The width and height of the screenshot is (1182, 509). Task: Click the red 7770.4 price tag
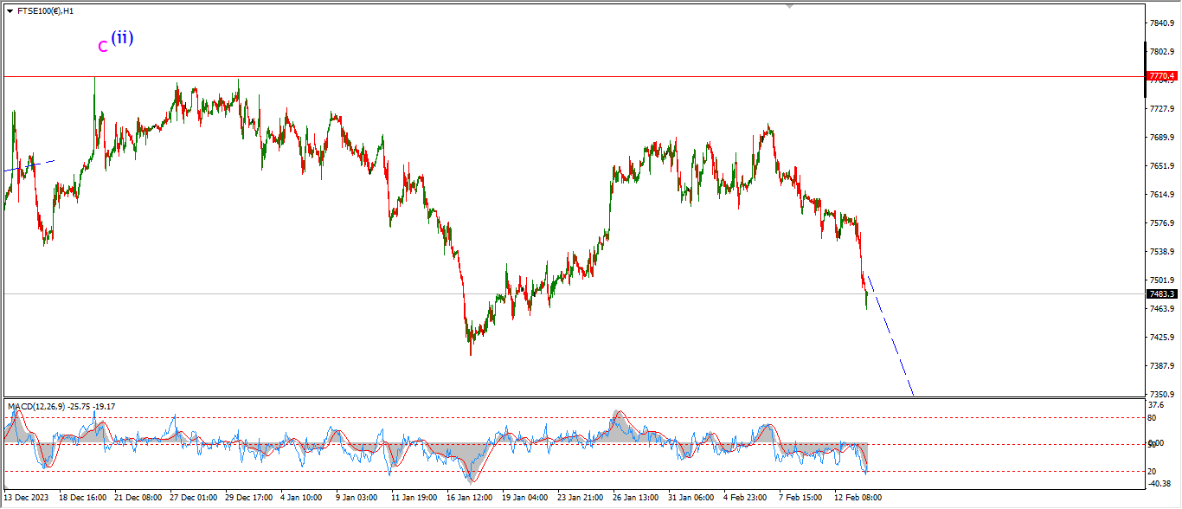(x=1162, y=76)
